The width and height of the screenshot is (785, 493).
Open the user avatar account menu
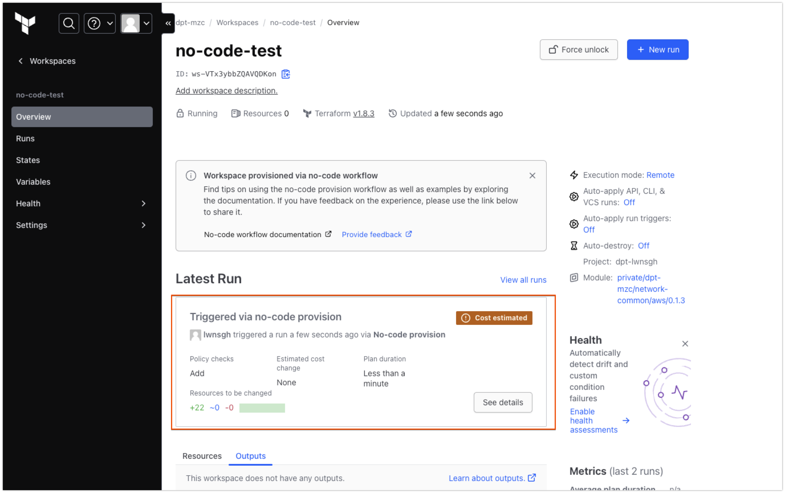tap(136, 23)
